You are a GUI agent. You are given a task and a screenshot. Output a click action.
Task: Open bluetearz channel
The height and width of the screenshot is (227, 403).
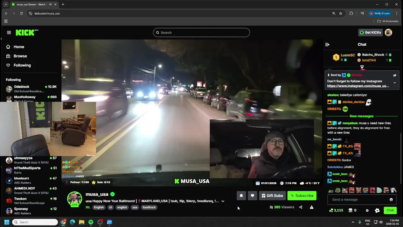tap(31, 180)
